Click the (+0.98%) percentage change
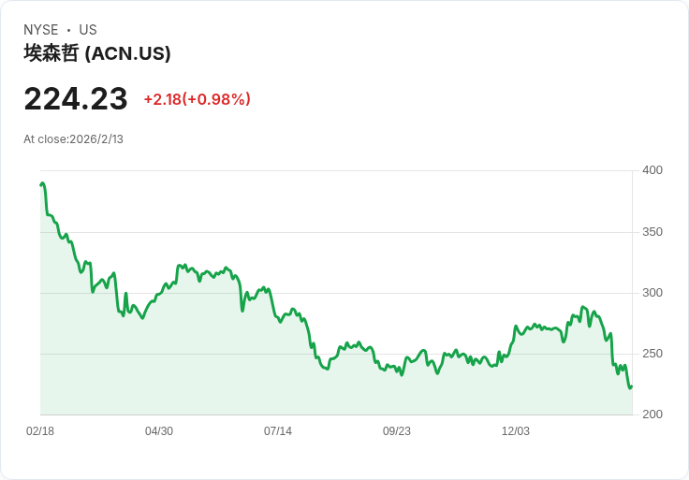This screenshot has height=480, width=689. (216, 99)
